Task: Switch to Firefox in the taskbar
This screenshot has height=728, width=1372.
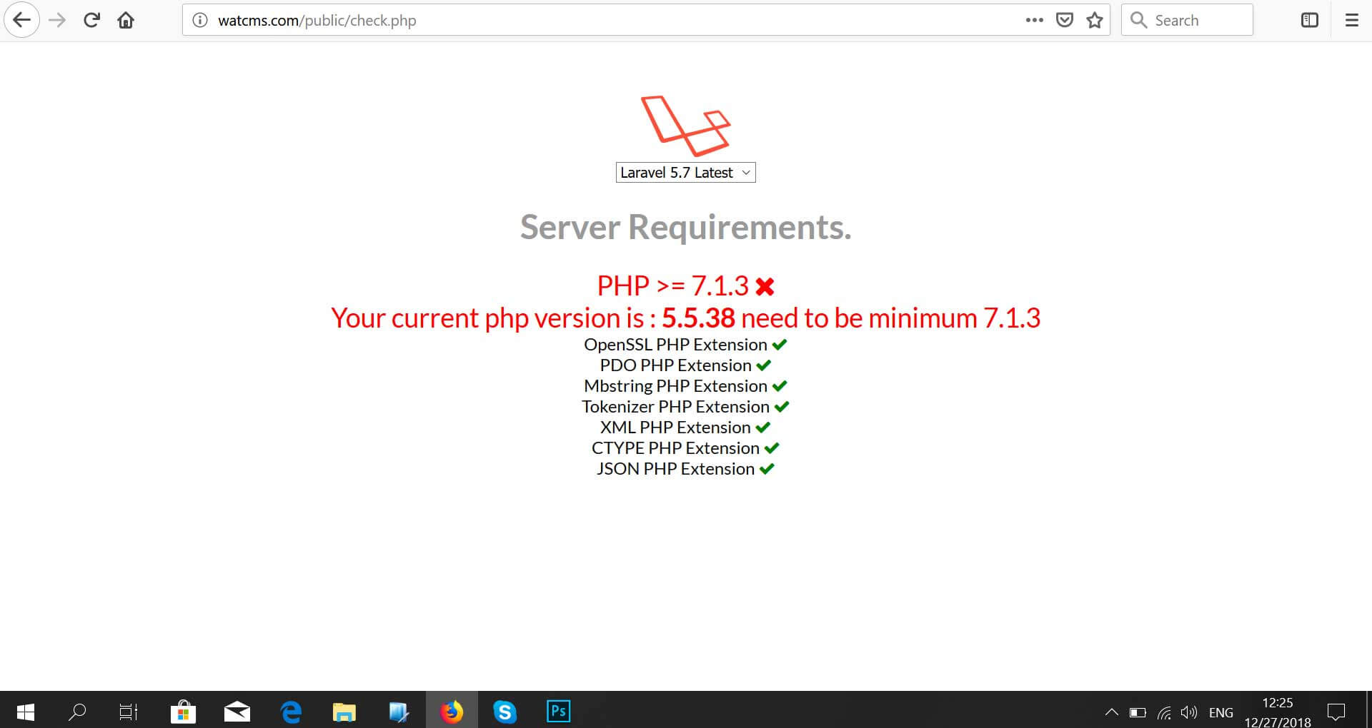Action: tap(452, 711)
